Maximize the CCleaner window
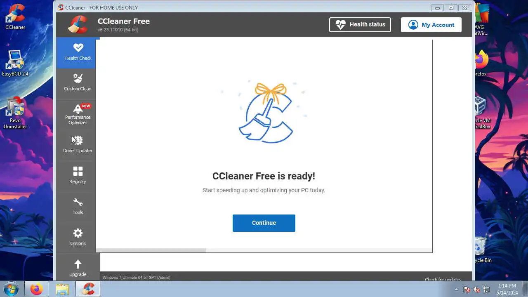This screenshot has width=528, height=297. click(451, 7)
